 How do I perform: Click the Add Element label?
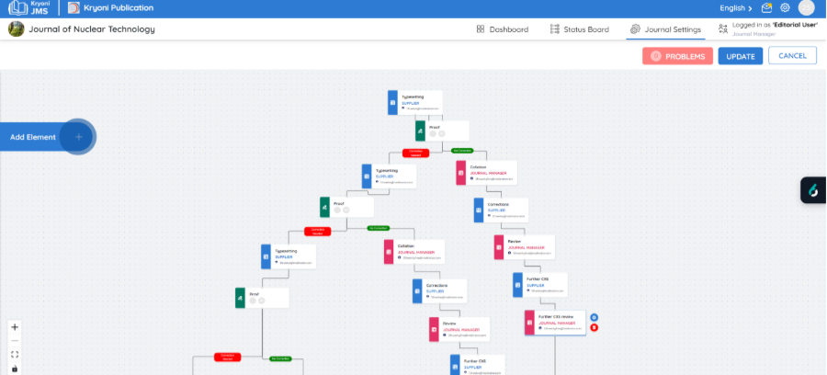click(33, 137)
